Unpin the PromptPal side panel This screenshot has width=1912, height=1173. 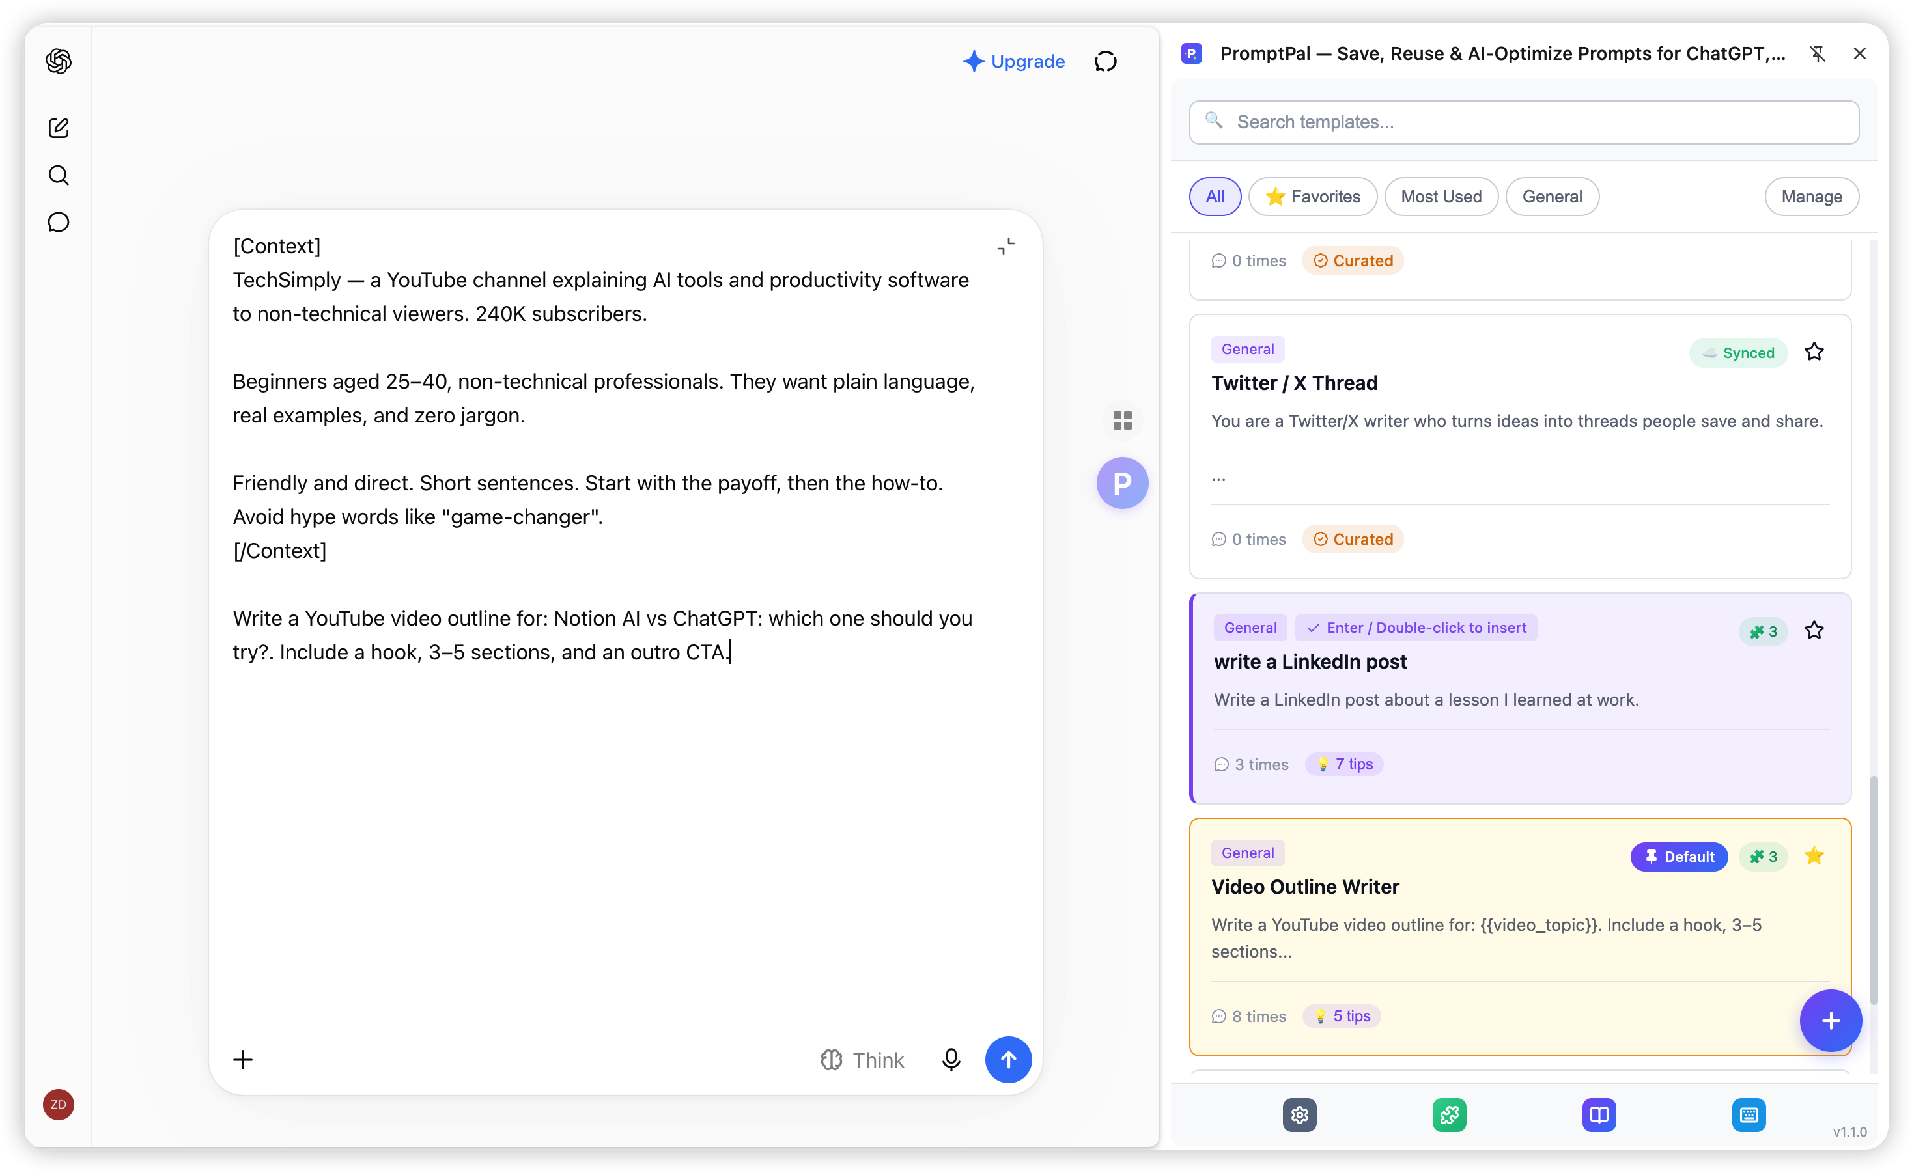point(1818,53)
